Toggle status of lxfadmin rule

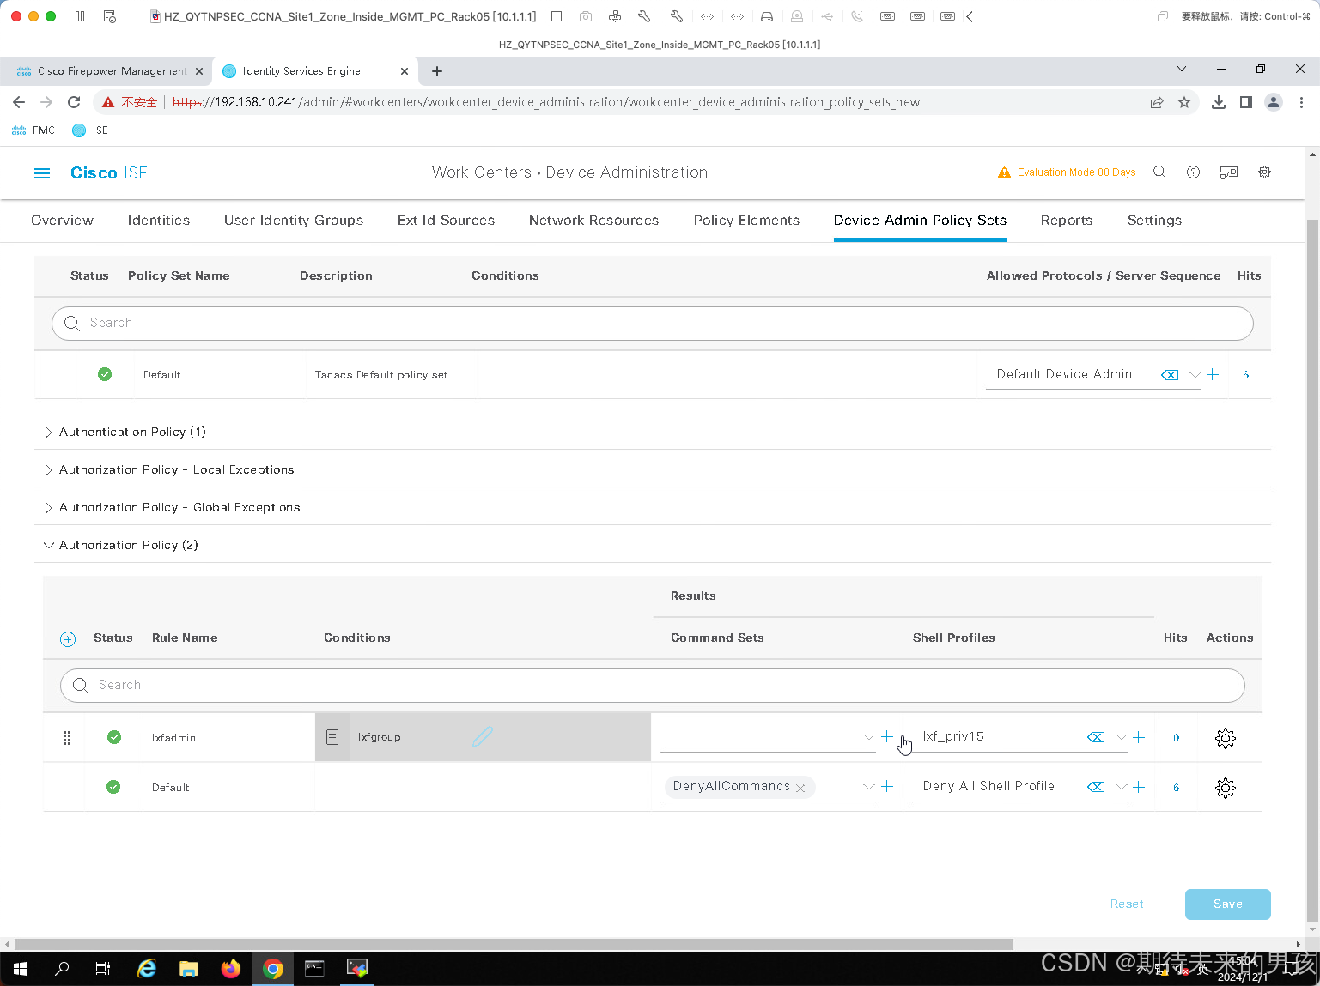point(114,737)
